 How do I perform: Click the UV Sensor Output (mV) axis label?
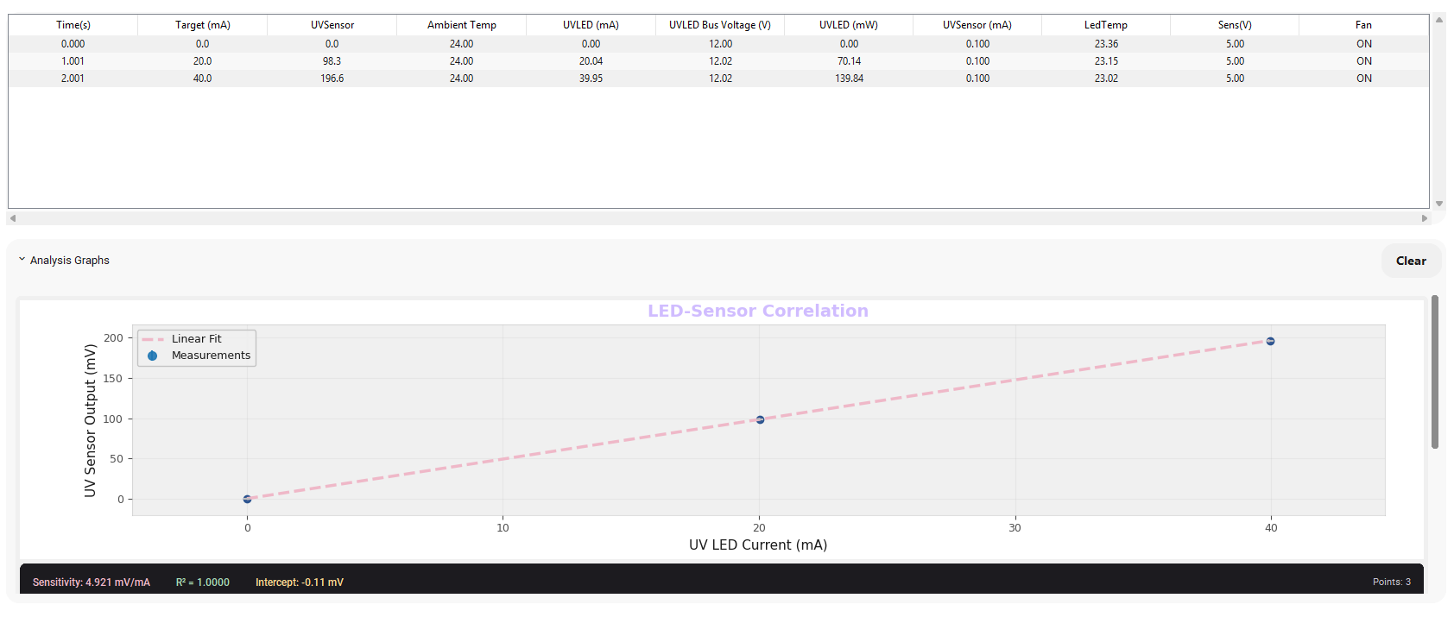91,420
